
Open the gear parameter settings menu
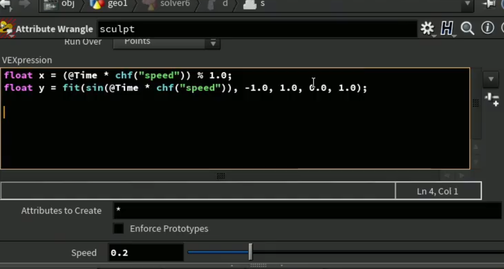pyautogui.click(x=428, y=29)
